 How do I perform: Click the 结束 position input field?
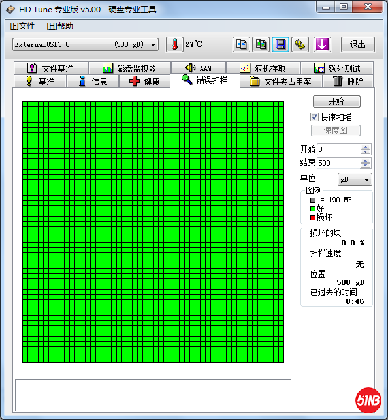[x=338, y=163]
